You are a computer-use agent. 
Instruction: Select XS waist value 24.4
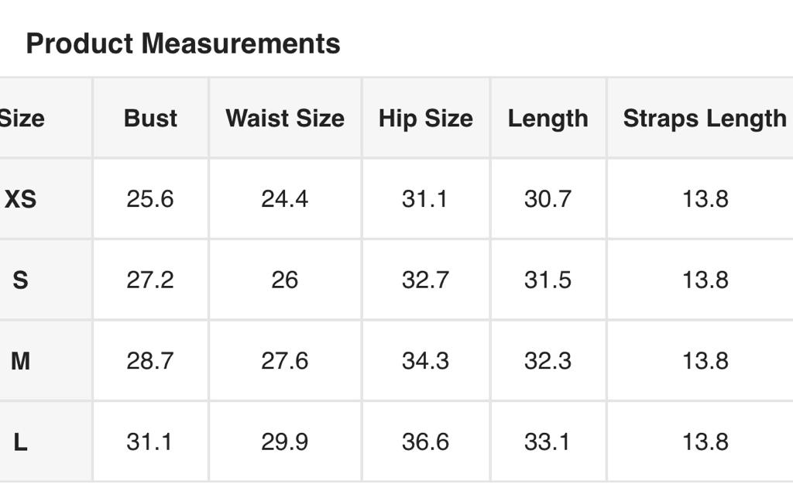pyautogui.click(x=284, y=199)
